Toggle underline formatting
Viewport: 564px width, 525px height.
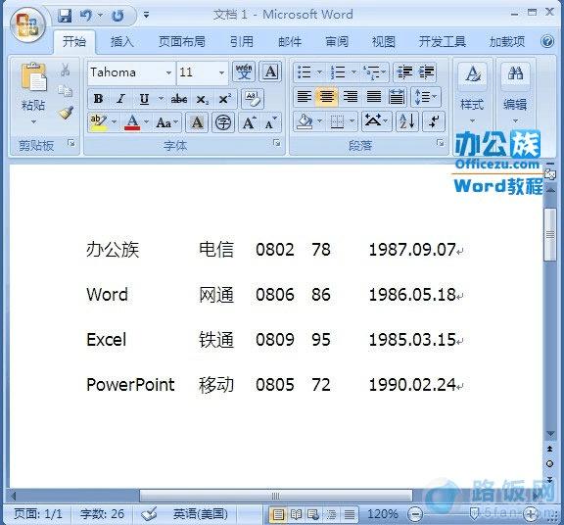[144, 99]
